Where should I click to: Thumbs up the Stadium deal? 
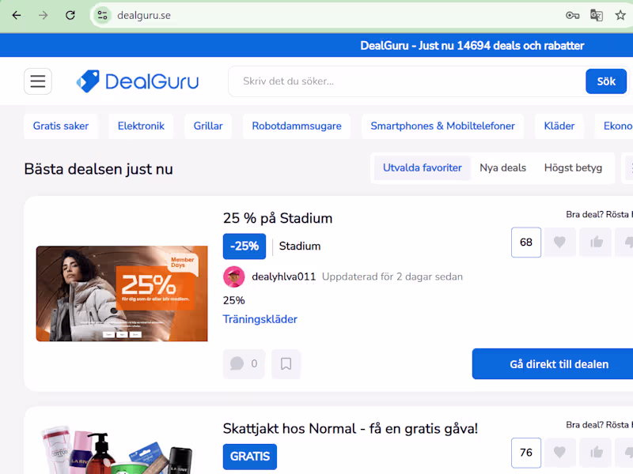pyautogui.click(x=596, y=243)
